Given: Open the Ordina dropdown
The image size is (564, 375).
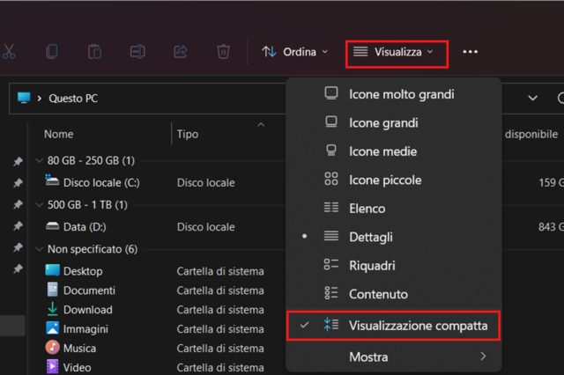Looking at the screenshot, I should (295, 52).
